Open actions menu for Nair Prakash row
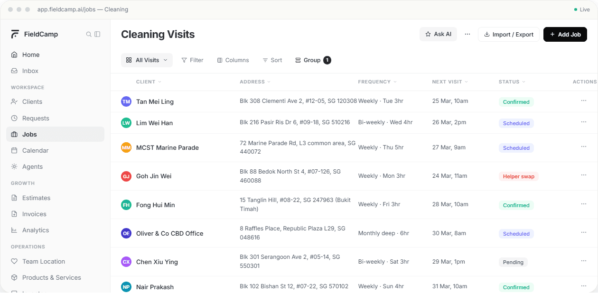 (x=584, y=286)
